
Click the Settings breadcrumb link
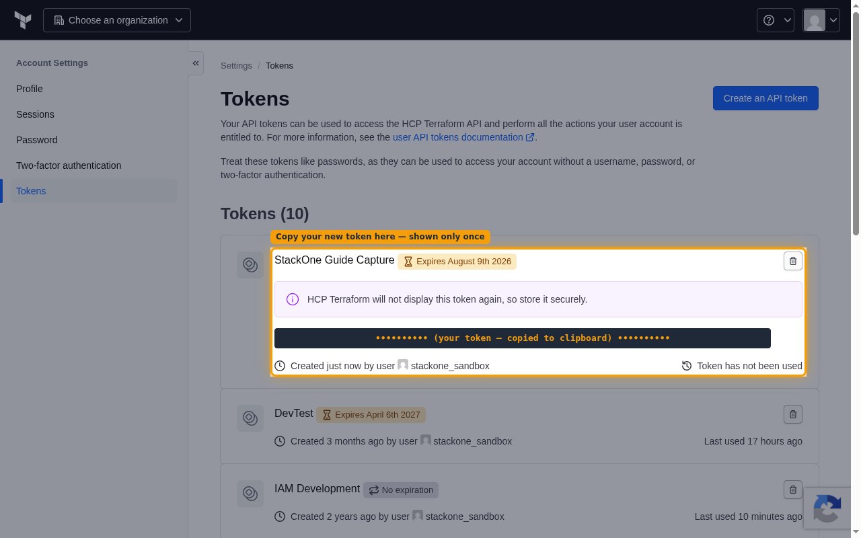point(236,65)
